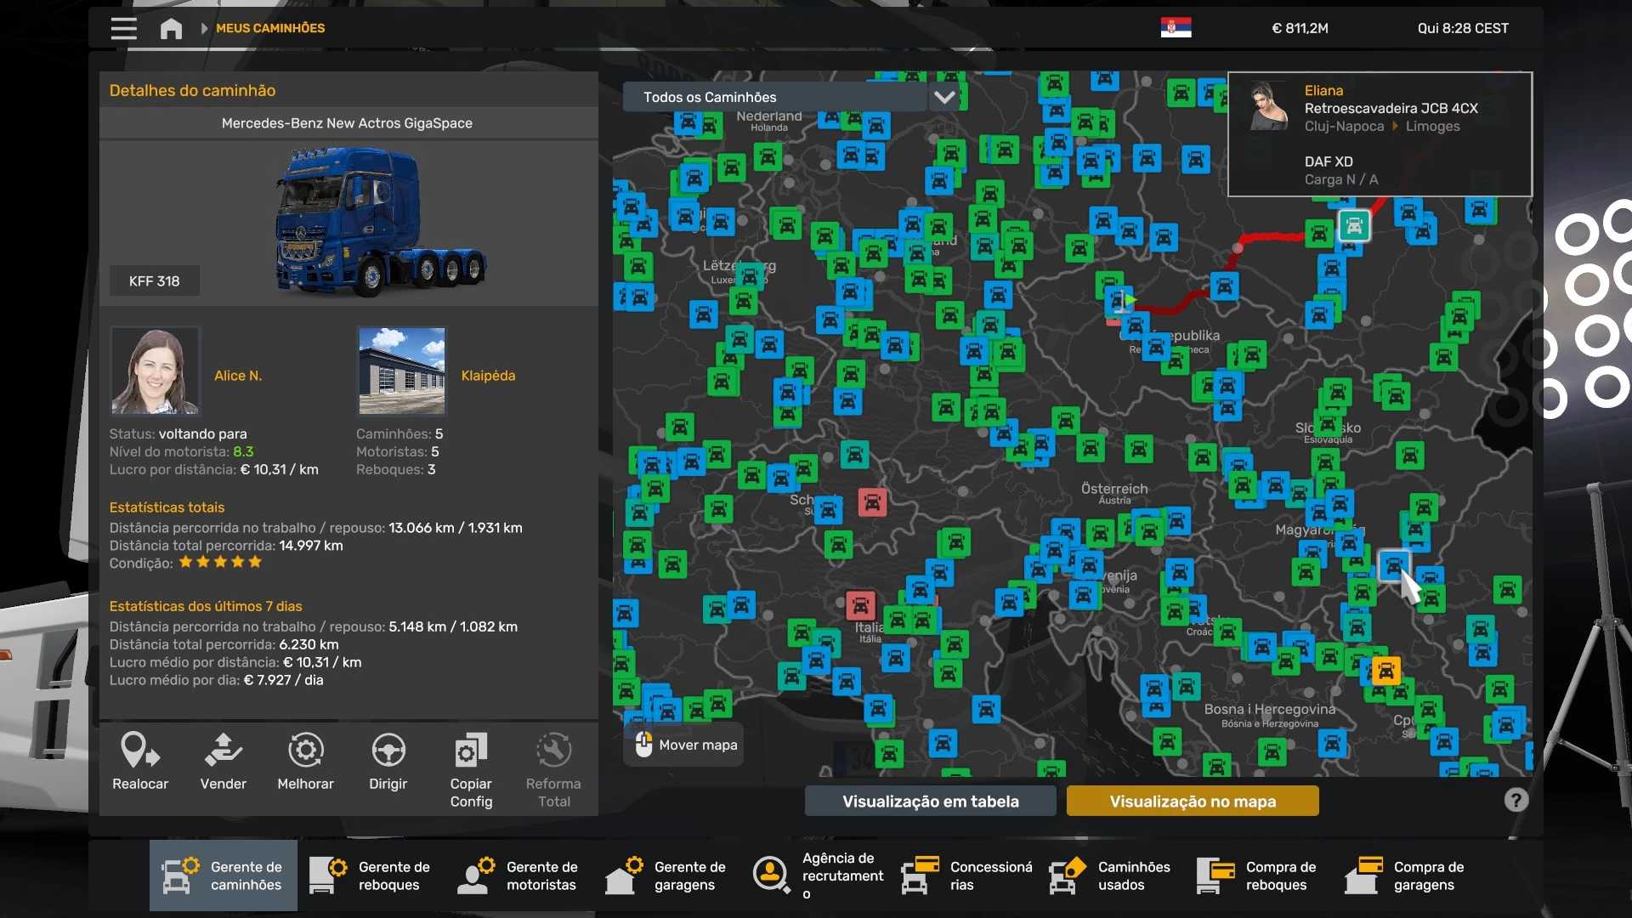
Task: Click driver name Alice N. link
Action: click(x=238, y=376)
